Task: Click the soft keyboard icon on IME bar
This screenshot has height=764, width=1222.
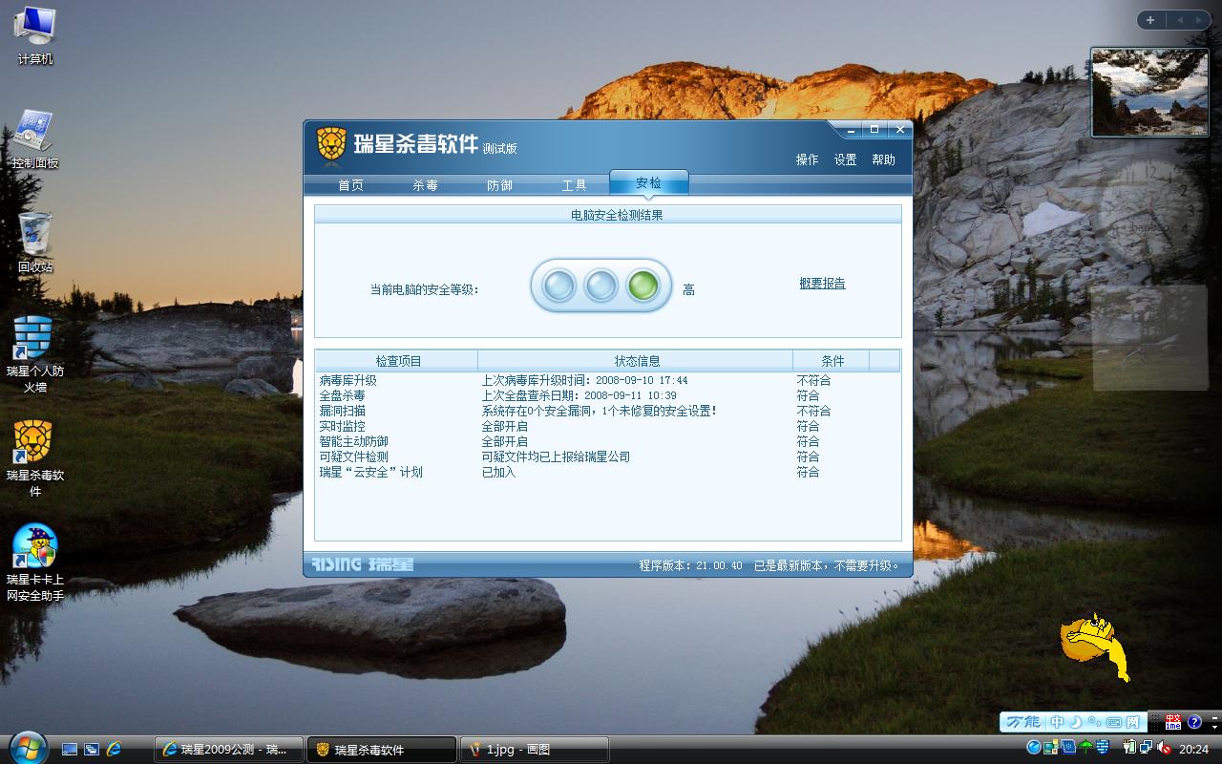Action: [x=1114, y=722]
